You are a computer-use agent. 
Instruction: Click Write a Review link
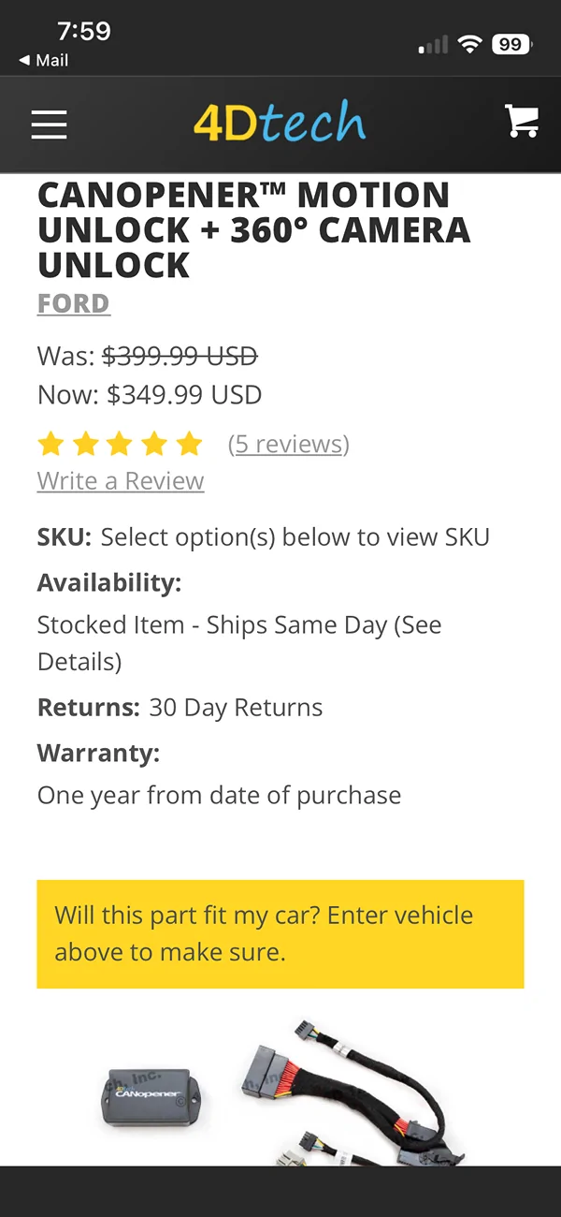point(121,481)
